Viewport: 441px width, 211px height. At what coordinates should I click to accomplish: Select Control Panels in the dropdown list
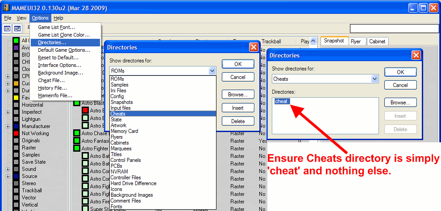pyautogui.click(x=163, y=160)
